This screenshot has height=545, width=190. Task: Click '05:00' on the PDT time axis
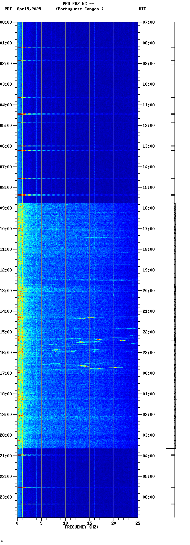(x=6, y=126)
